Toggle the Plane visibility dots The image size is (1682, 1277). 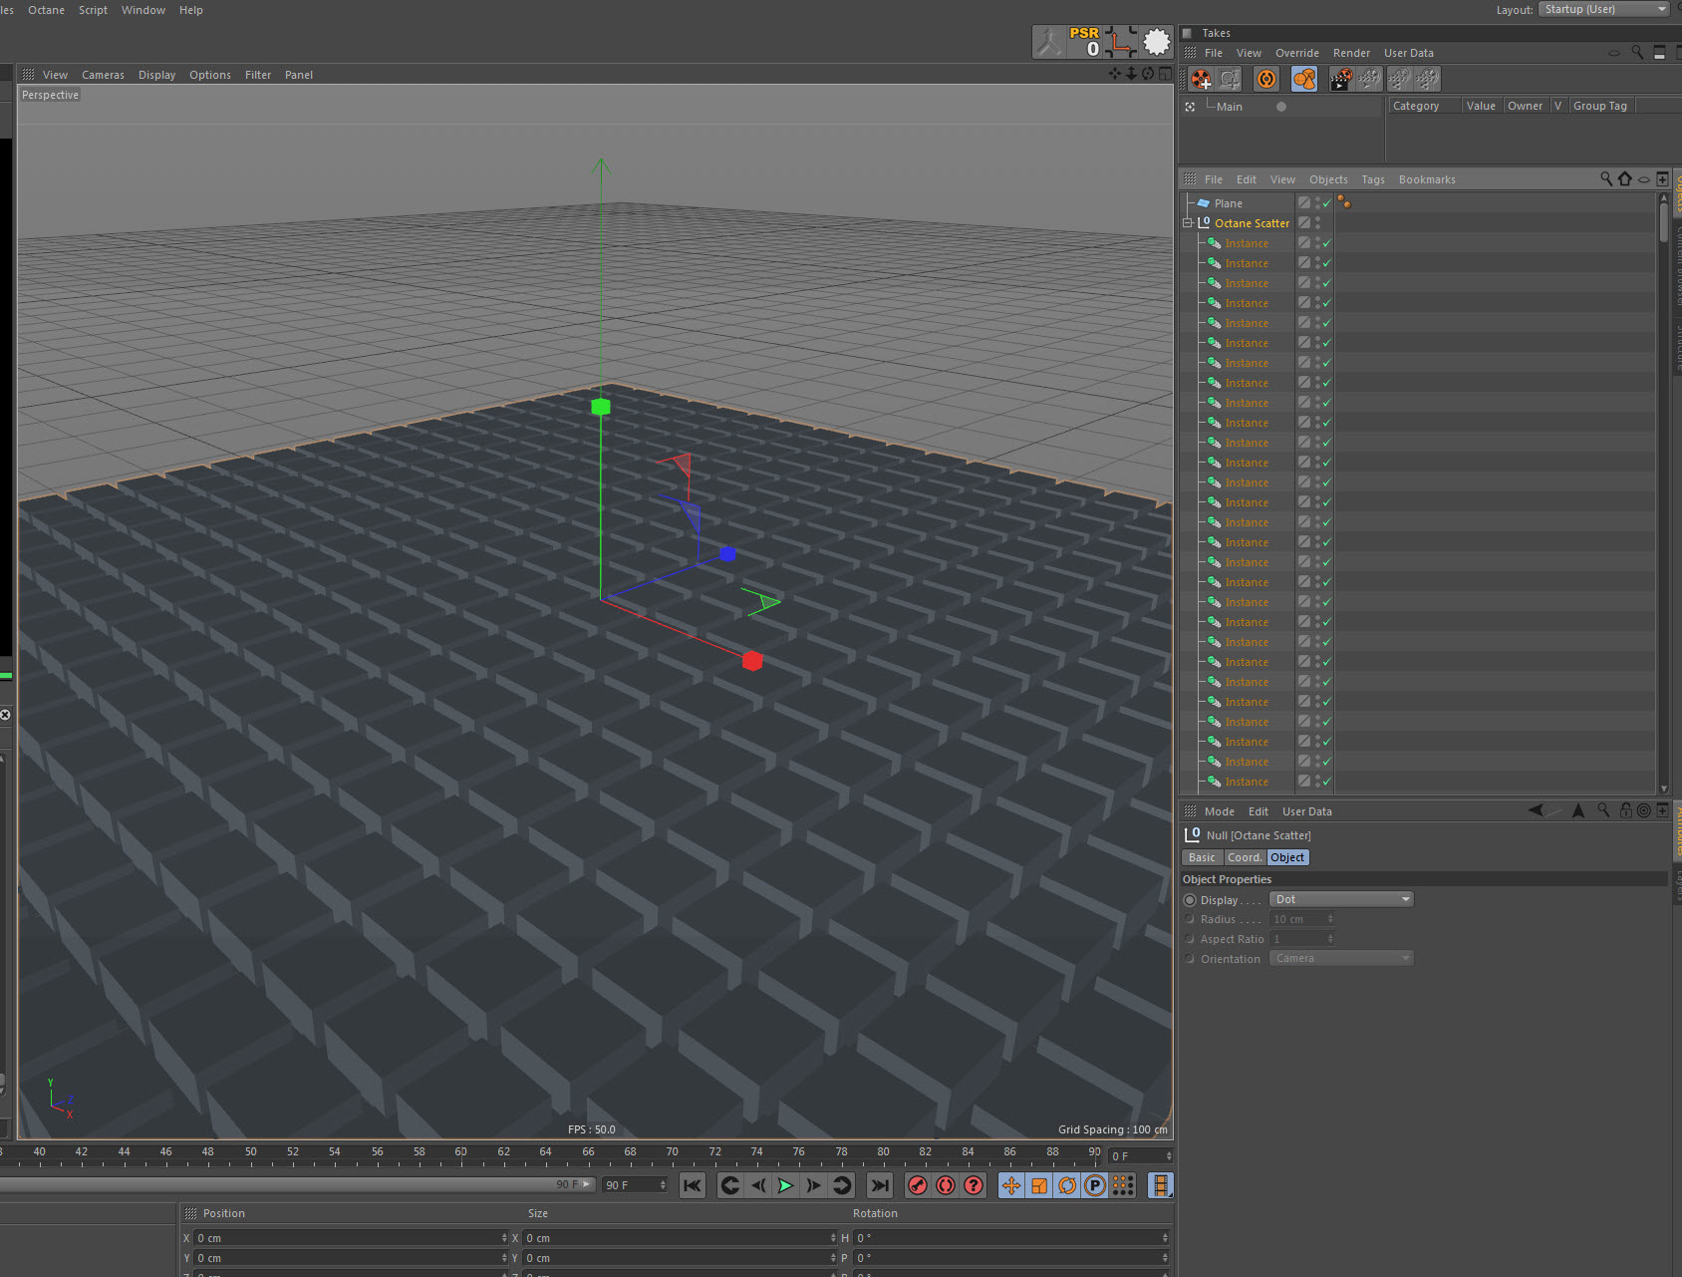1317,203
